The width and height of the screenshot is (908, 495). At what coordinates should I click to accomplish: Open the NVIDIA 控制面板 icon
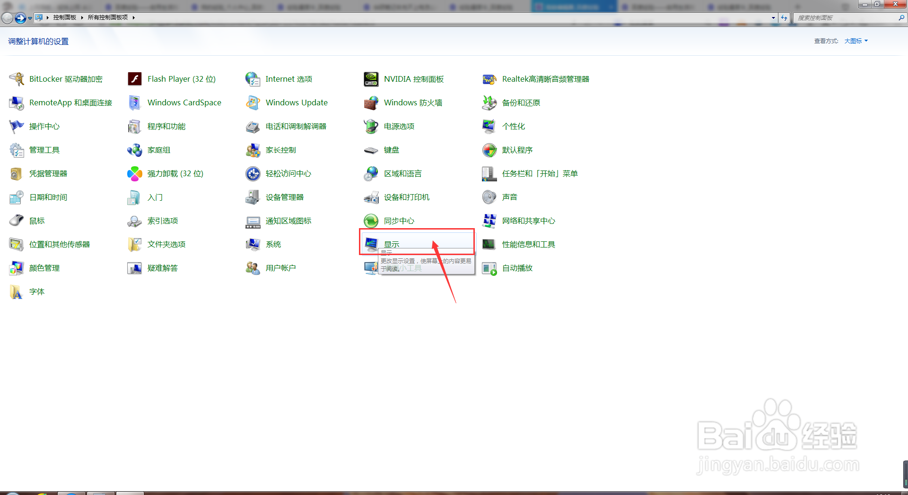coord(371,79)
